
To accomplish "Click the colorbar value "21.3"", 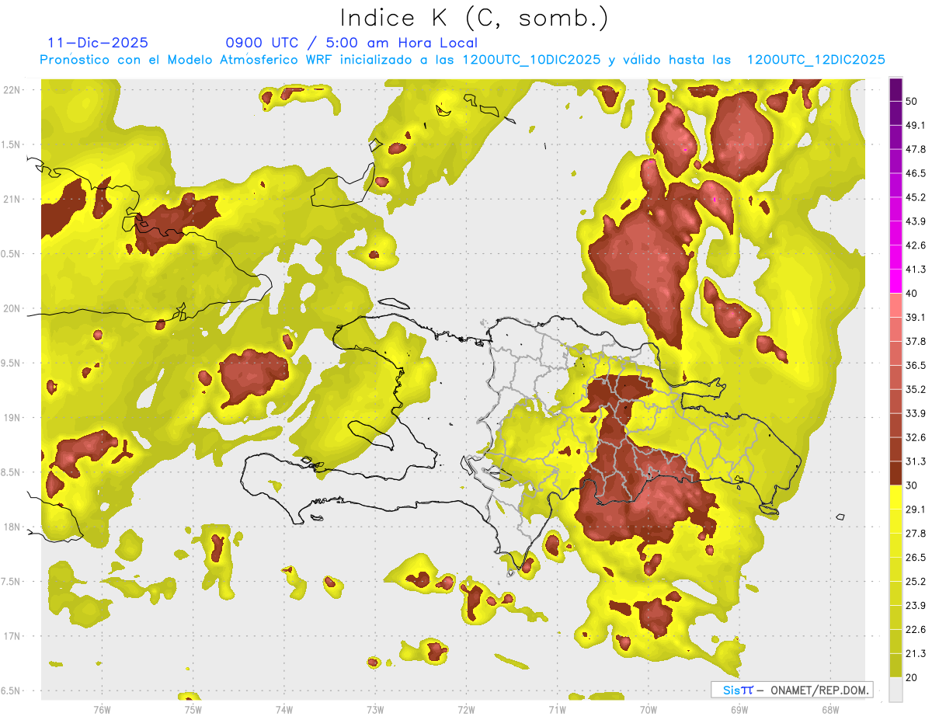I will click(916, 653).
